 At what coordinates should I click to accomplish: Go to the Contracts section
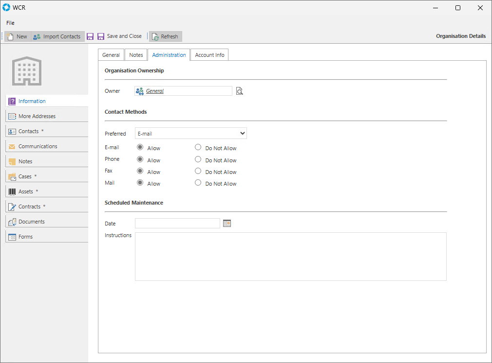pos(29,207)
